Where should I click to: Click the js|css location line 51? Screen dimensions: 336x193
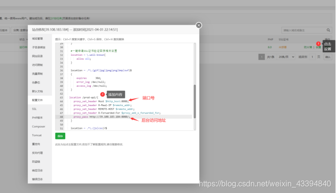click(x=88, y=128)
